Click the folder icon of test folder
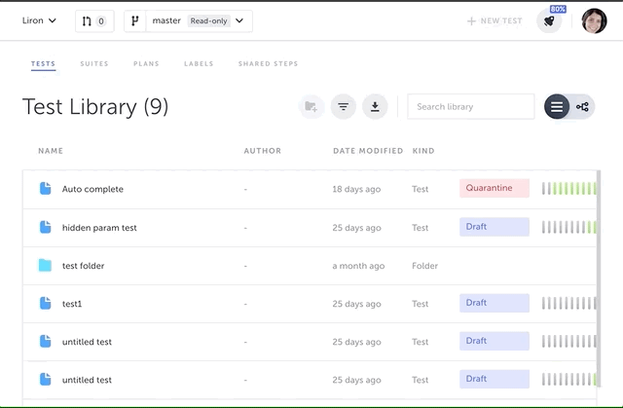Screen dimensions: 623x408 point(45,265)
